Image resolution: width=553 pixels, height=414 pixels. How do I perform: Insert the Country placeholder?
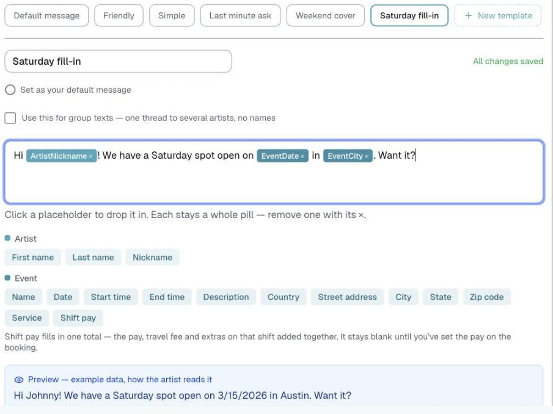point(283,297)
